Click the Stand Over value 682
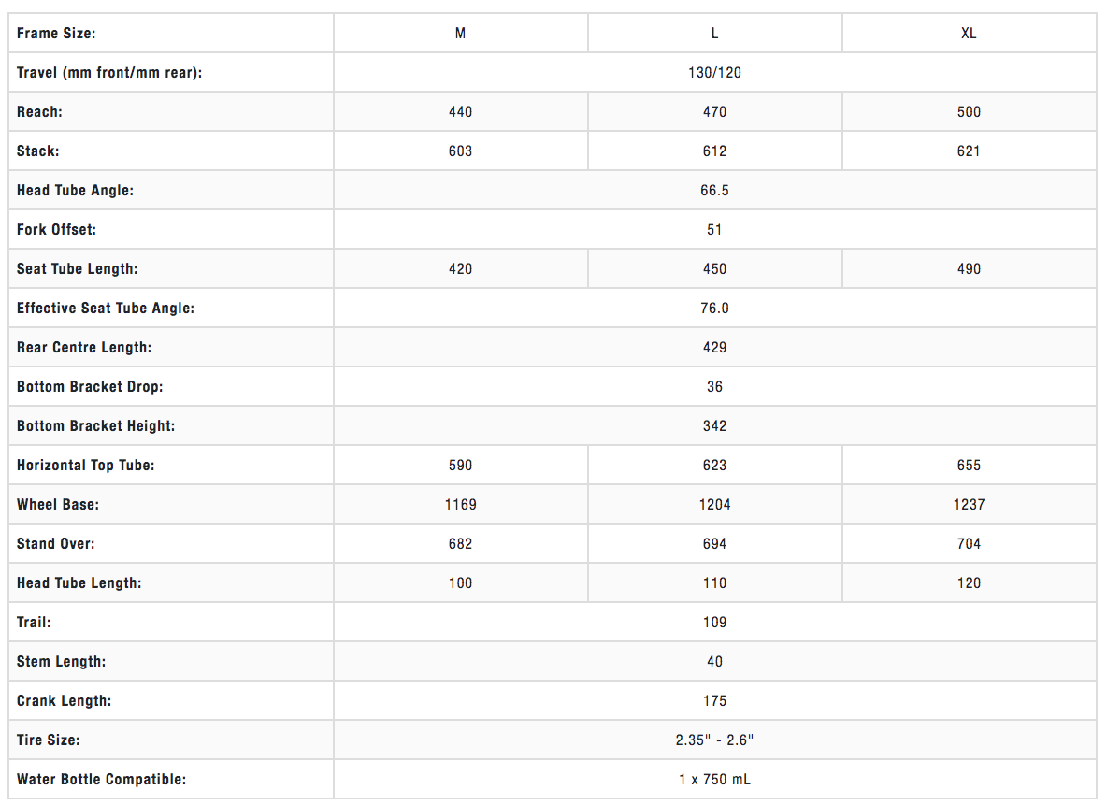This screenshot has height=805, width=1107. point(460,544)
